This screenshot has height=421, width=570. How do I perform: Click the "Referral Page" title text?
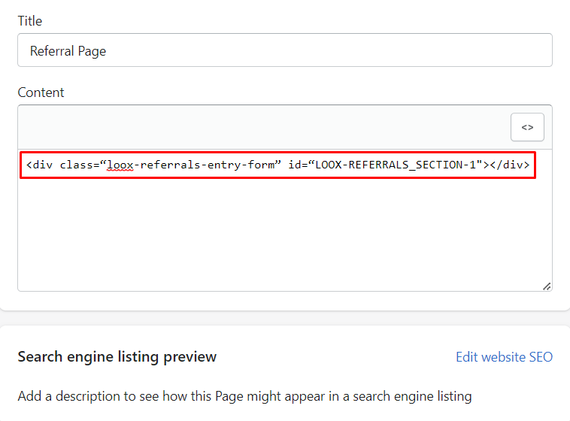[68, 51]
